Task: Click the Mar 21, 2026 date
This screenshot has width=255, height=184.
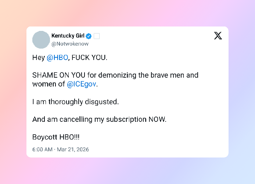Action: coord(73,150)
